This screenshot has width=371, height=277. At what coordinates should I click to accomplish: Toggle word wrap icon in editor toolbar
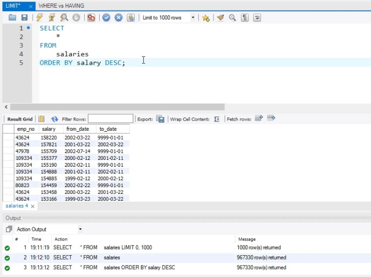click(x=257, y=17)
